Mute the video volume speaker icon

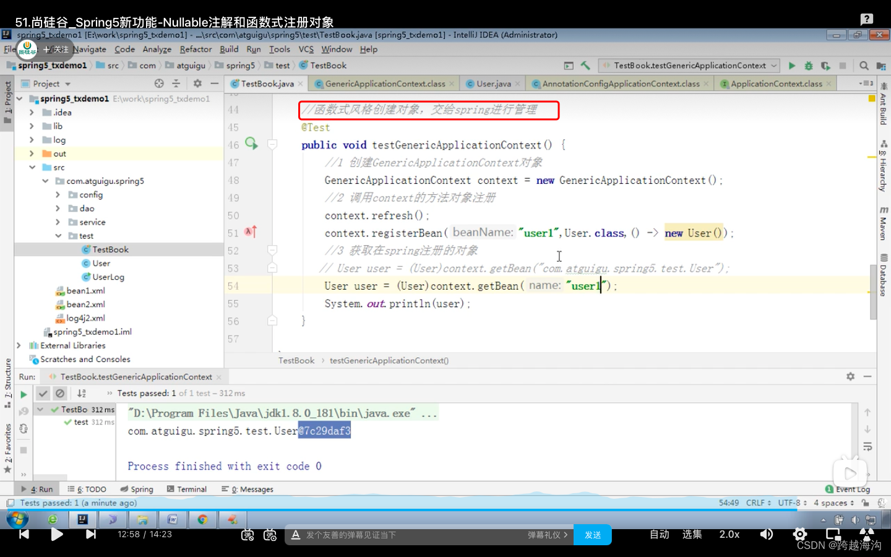(x=767, y=534)
